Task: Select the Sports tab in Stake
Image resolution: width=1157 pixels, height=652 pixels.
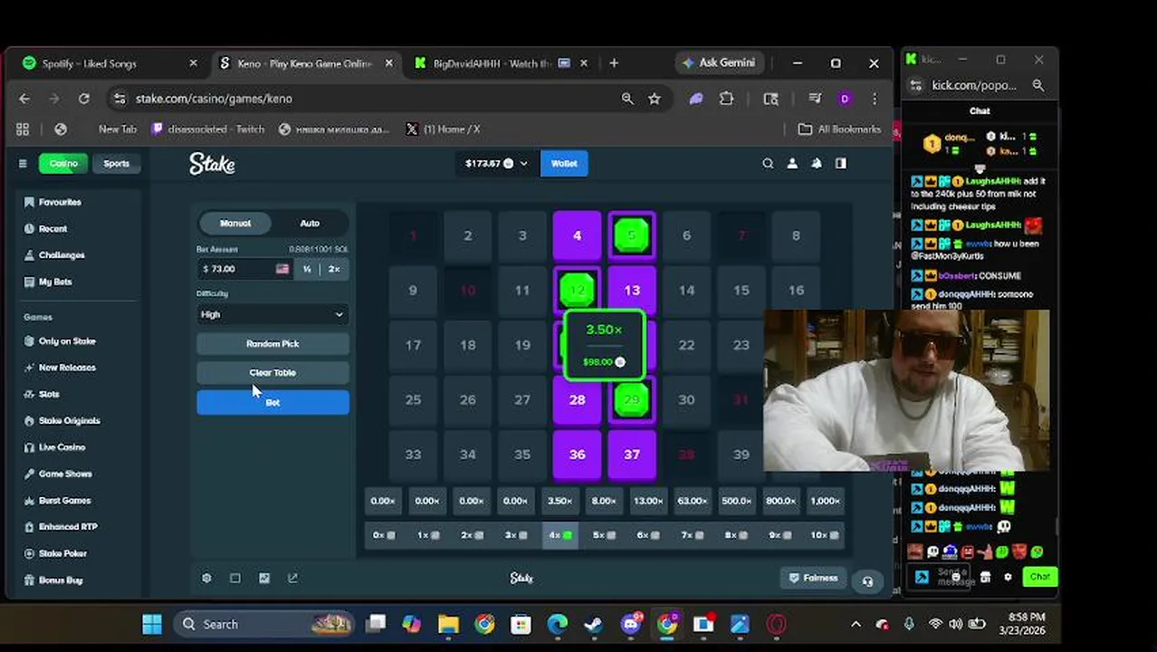Action: tap(116, 163)
